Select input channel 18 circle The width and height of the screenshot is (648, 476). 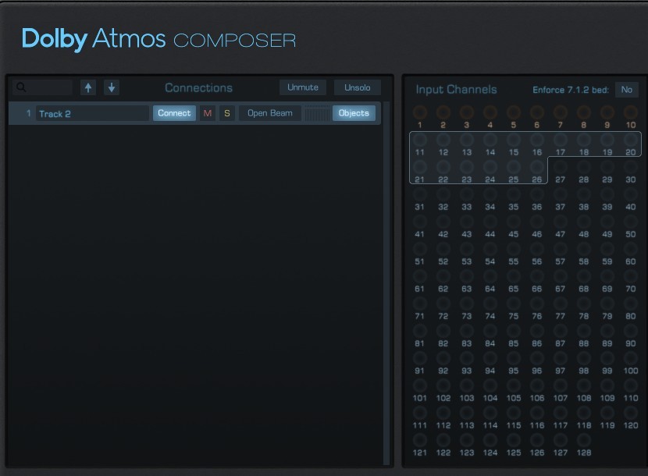(x=583, y=140)
